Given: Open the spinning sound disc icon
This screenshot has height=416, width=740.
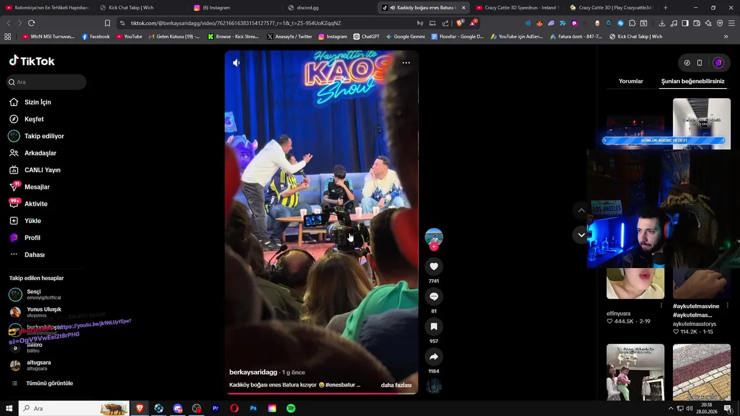Looking at the screenshot, I should tap(434, 386).
